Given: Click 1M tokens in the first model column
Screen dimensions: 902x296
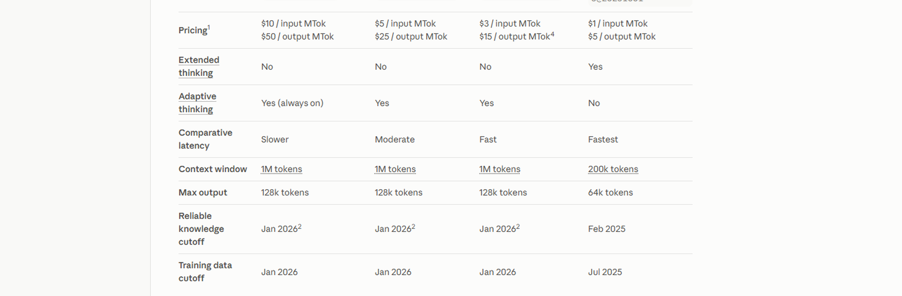Looking at the screenshot, I should pos(281,169).
